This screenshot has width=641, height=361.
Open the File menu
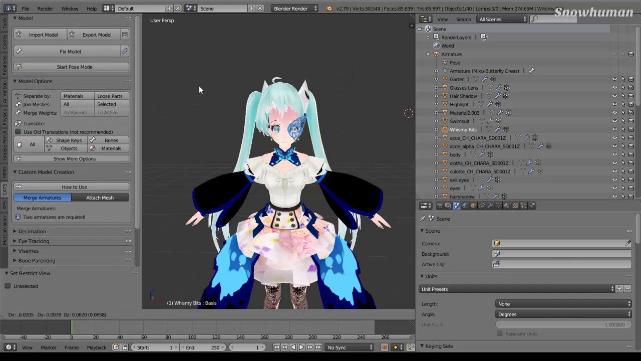click(x=25, y=9)
